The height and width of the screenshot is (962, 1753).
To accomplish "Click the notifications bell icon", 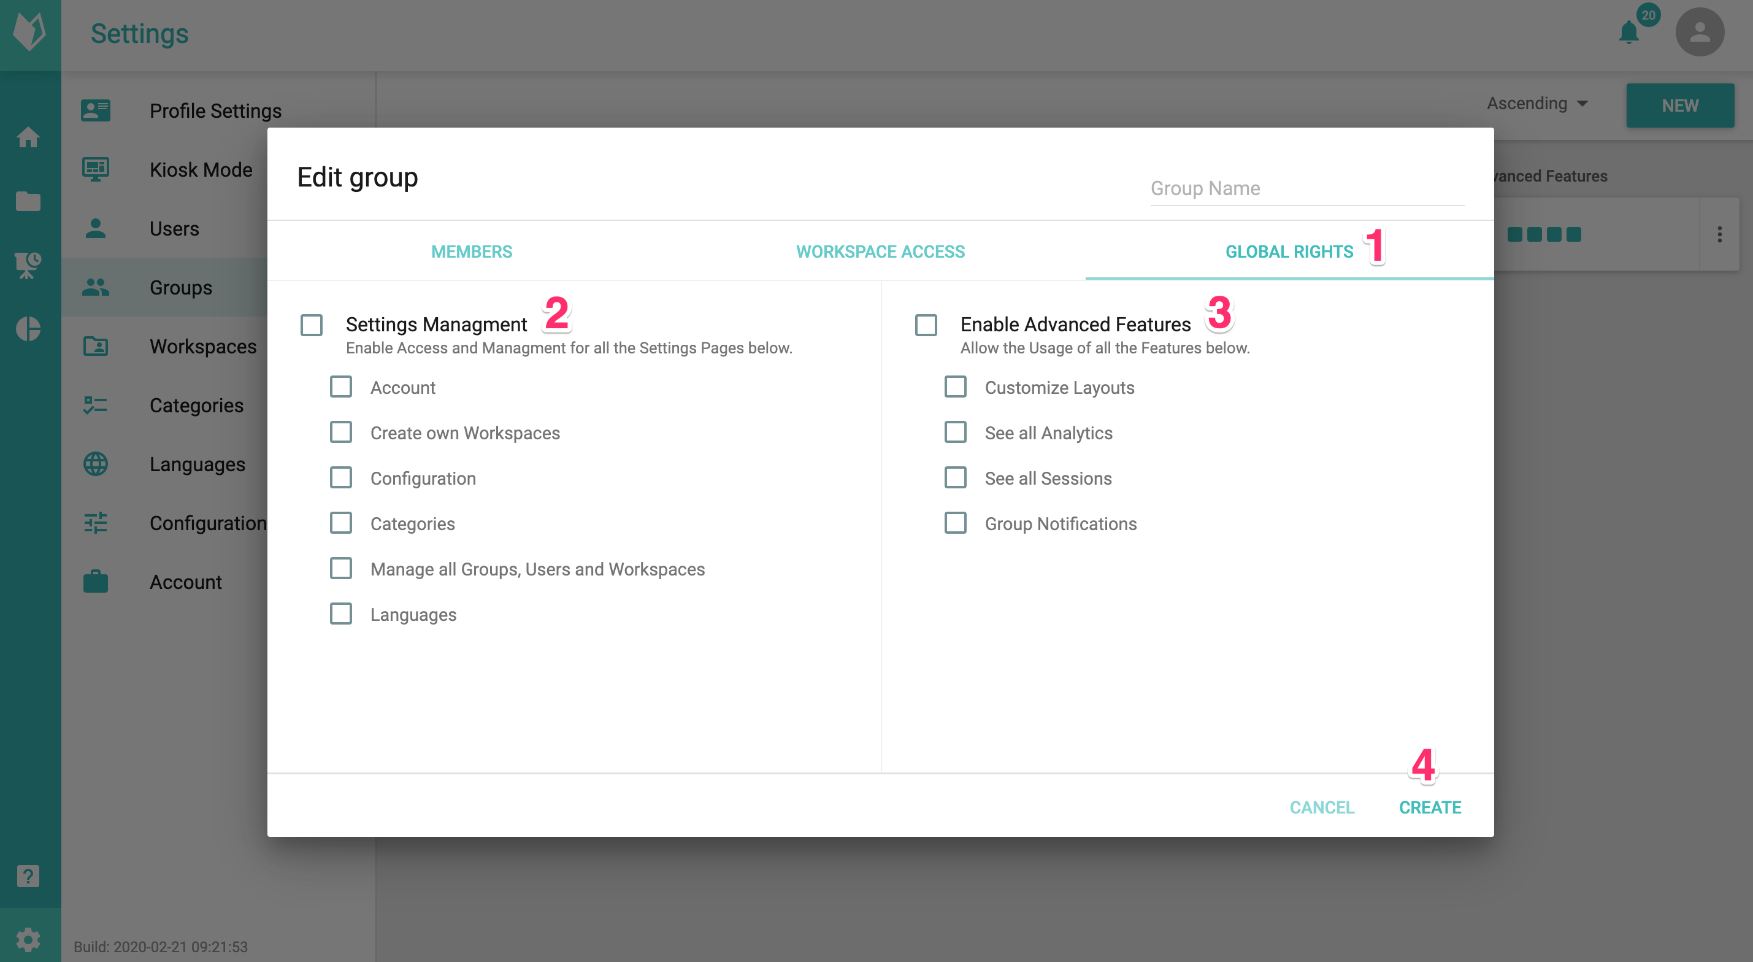I will [1628, 33].
